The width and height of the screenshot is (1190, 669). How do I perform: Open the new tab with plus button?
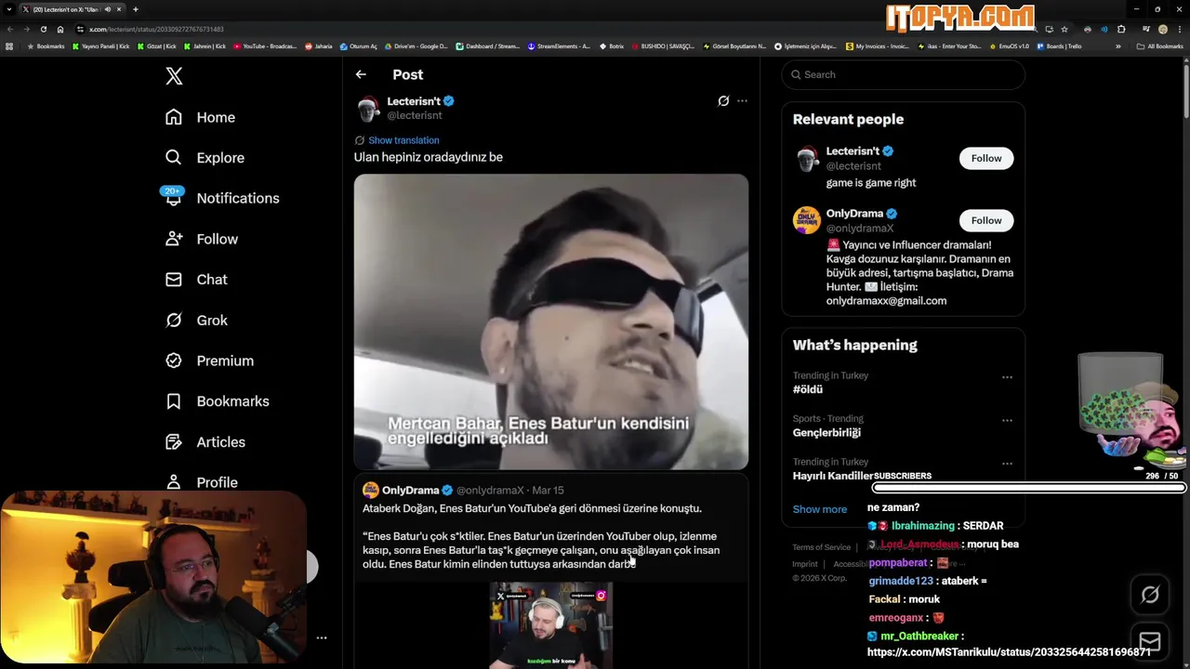tap(136, 9)
